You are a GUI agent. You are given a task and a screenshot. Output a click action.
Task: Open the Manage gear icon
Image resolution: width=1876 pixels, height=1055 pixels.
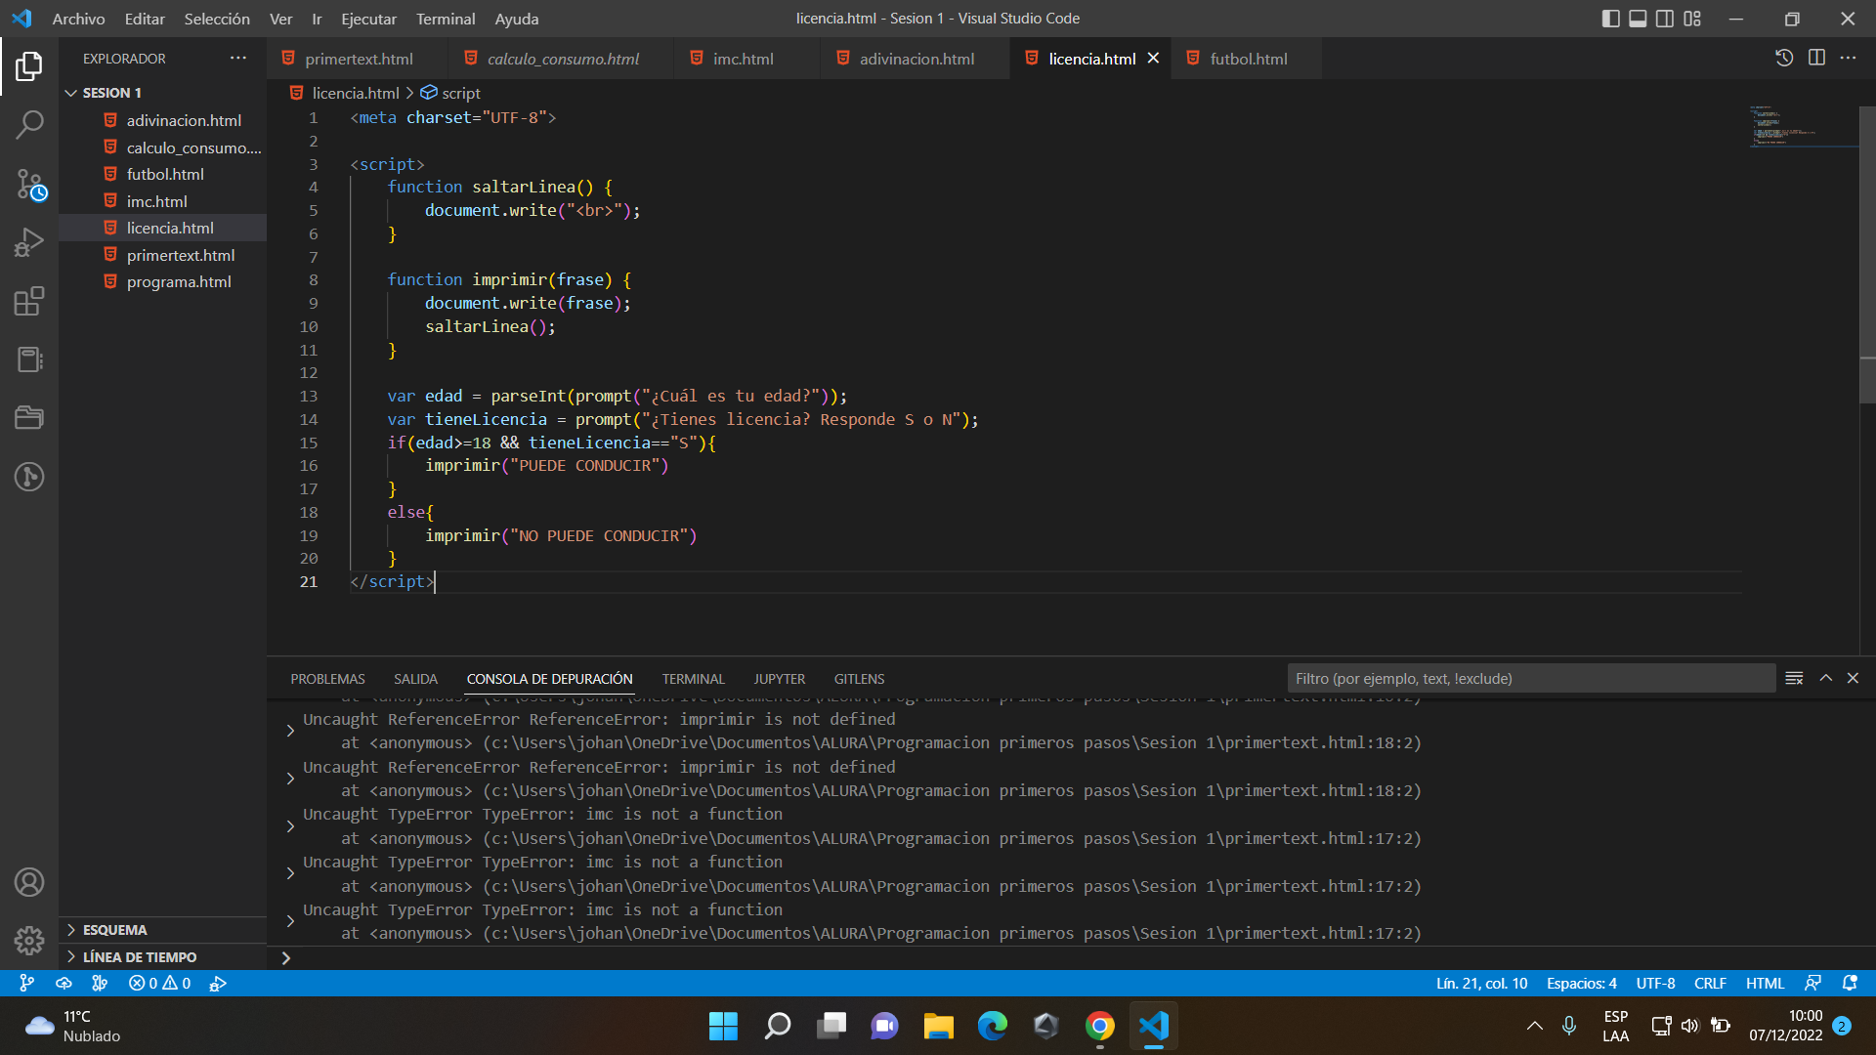pos(29,941)
